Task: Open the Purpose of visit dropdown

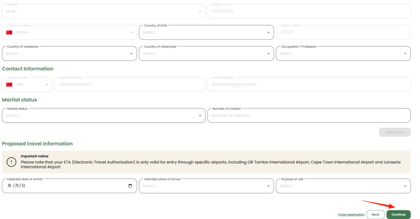Action: tap(343, 186)
